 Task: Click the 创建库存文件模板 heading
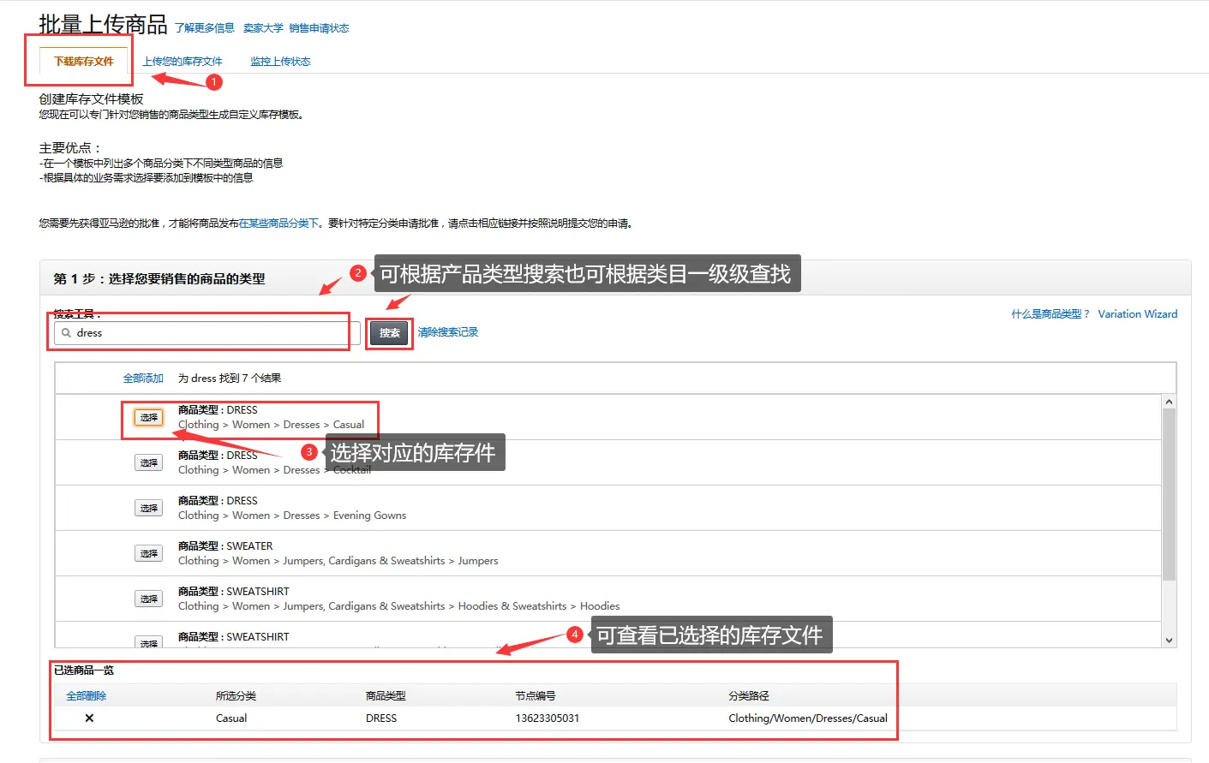[x=92, y=99]
